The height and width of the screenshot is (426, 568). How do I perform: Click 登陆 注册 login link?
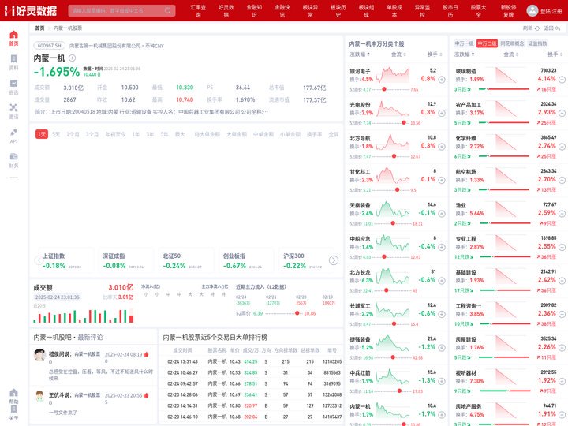pyautogui.click(x=551, y=11)
